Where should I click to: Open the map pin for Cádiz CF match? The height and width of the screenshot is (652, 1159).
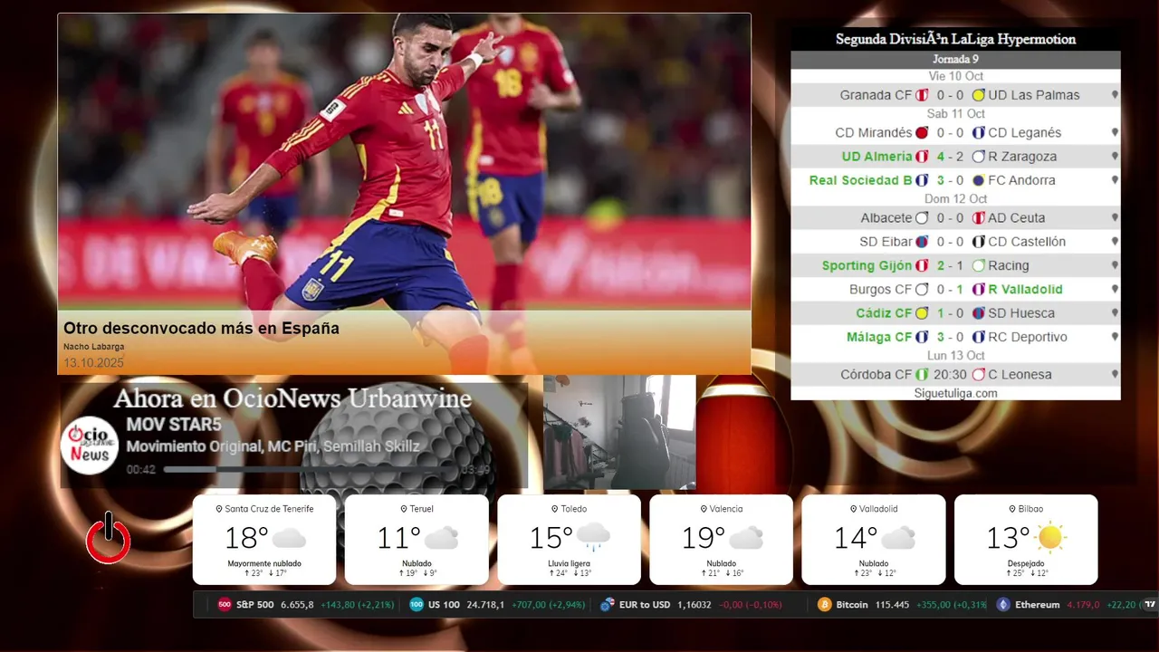coord(1115,313)
